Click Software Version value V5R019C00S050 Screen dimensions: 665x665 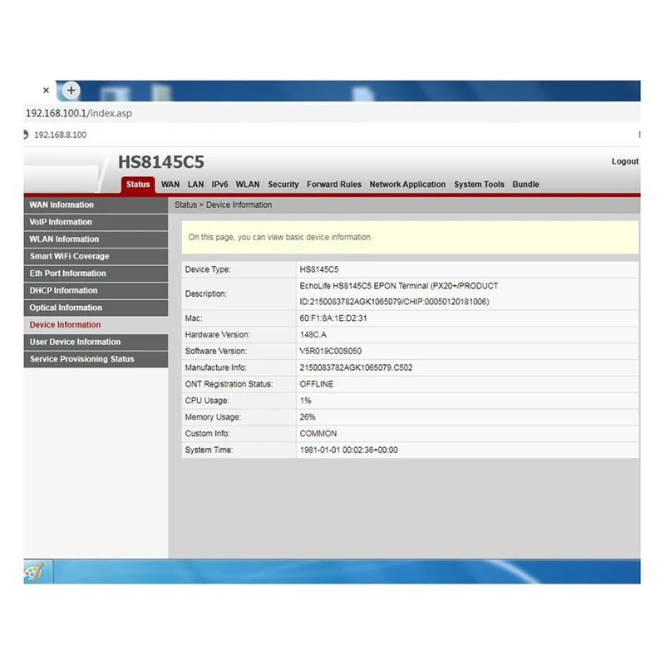pyautogui.click(x=330, y=352)
